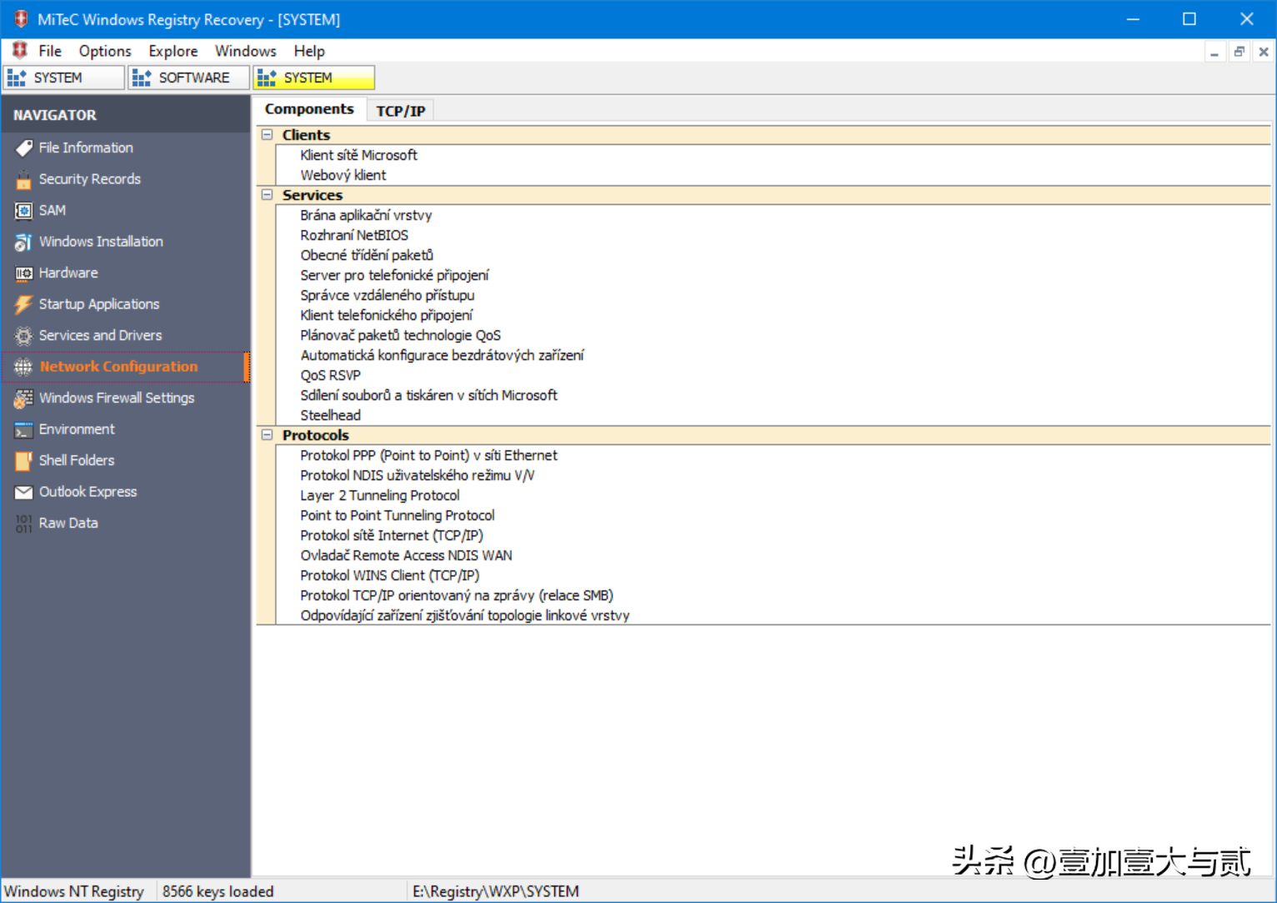Select Environment in the navigator

(x=77, y=429)
